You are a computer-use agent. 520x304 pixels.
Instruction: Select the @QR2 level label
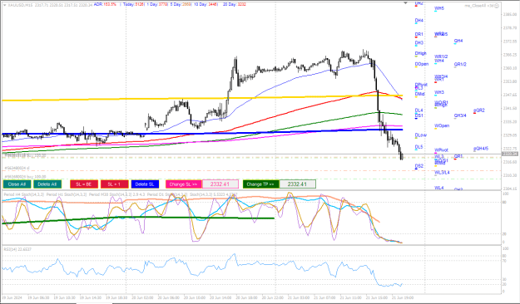click(x=479, y=110)
